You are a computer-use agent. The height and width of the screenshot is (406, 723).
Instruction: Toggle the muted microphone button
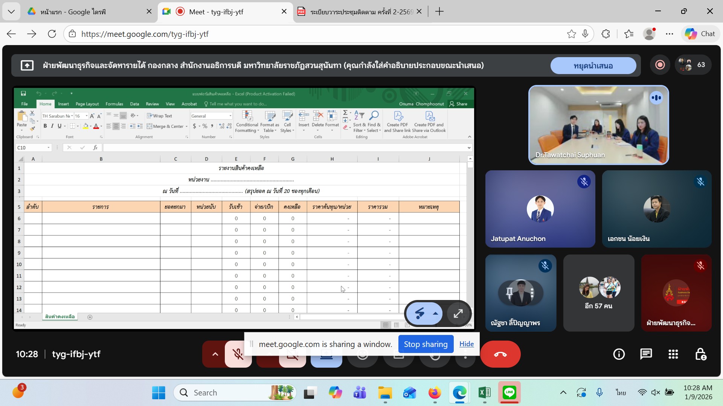click(x=238, y=354)
